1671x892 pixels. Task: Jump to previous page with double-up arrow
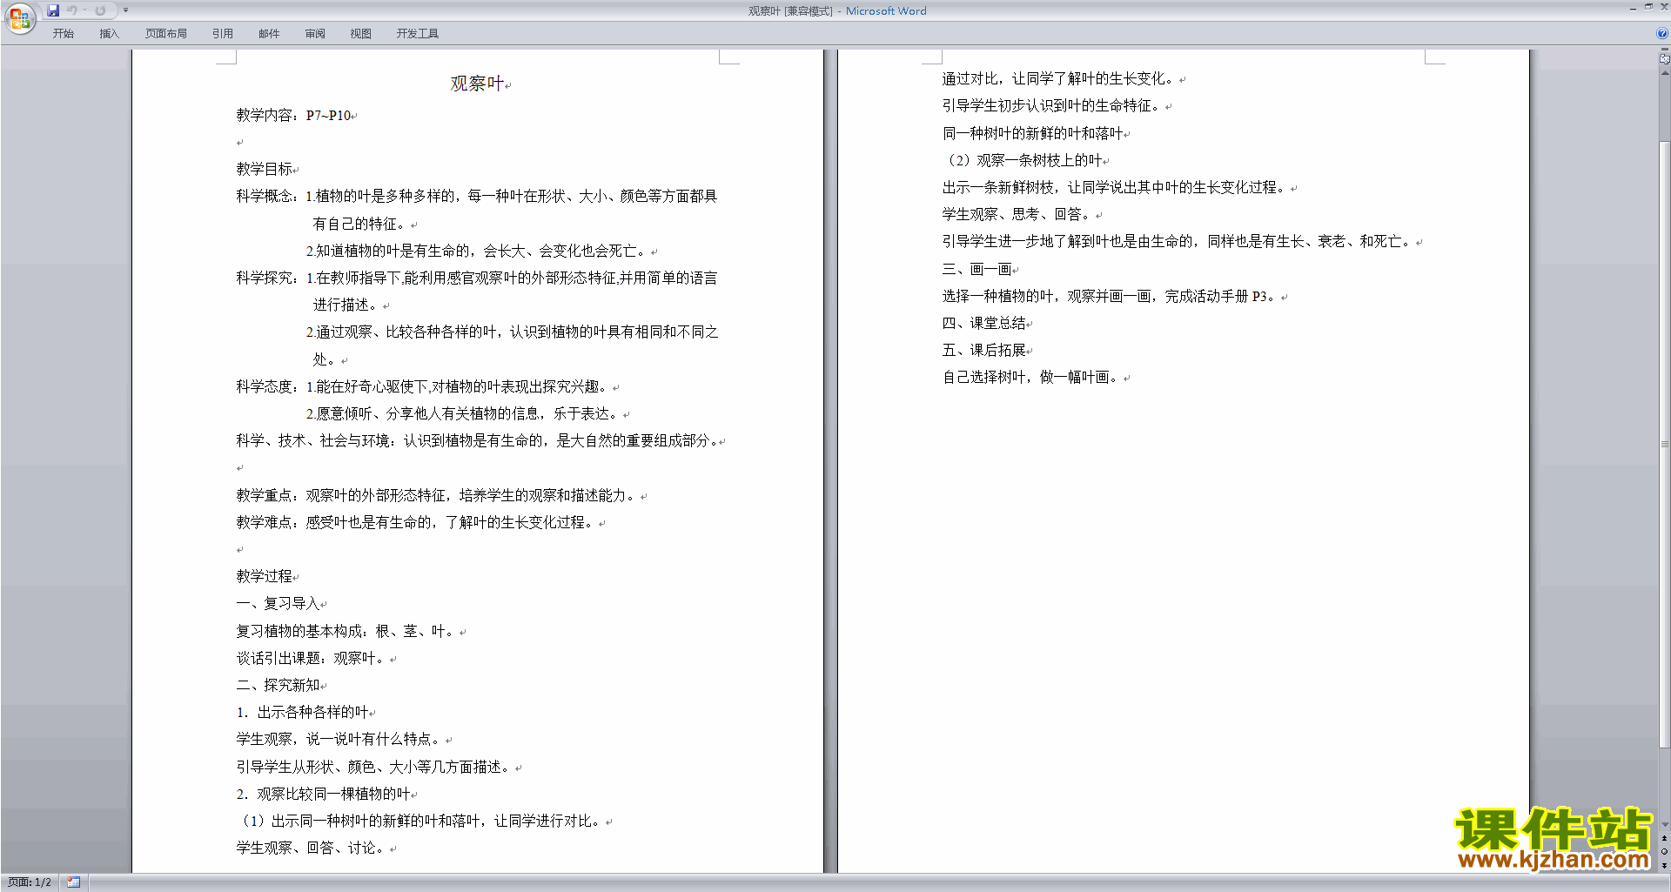[x=1665, y=838]
